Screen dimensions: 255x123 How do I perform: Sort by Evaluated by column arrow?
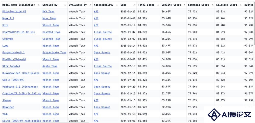coord(90,5)
